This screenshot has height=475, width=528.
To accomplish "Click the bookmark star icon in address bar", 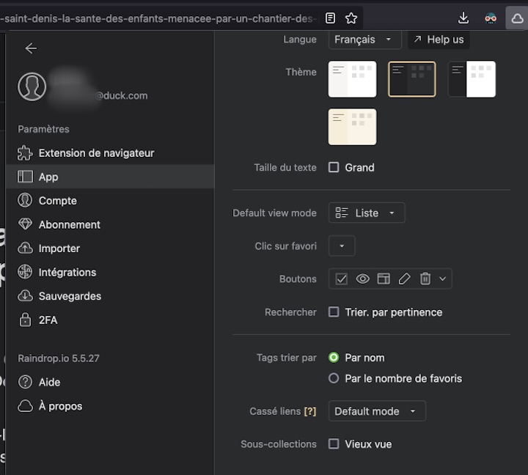I will (x=351, y=18).
